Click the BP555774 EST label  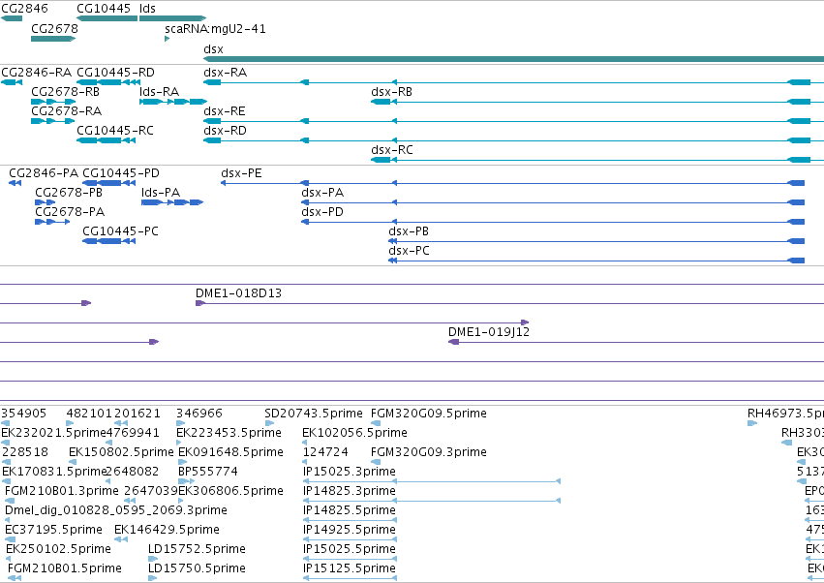tap(207, 472)
